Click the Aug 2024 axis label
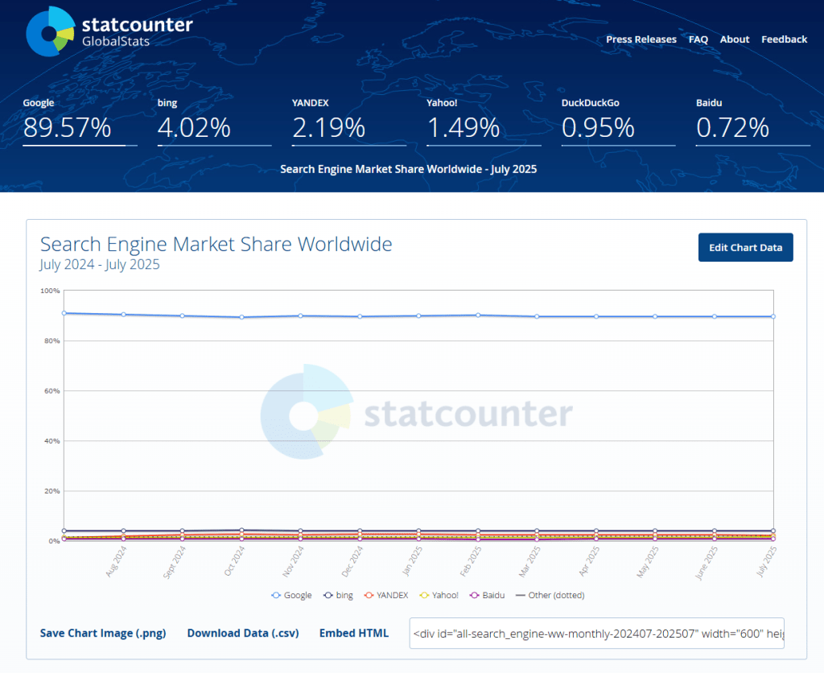824x673 pixels. pyautogui.click(x=116, y=562)
